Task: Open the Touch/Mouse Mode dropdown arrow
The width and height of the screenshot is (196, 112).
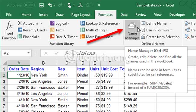Action: (74, 5)
